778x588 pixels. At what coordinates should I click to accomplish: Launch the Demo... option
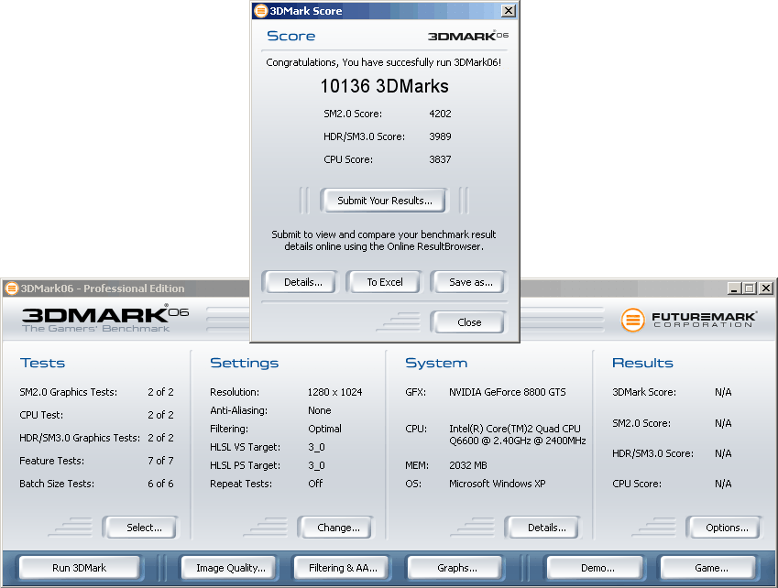click(x=597, y=568)
